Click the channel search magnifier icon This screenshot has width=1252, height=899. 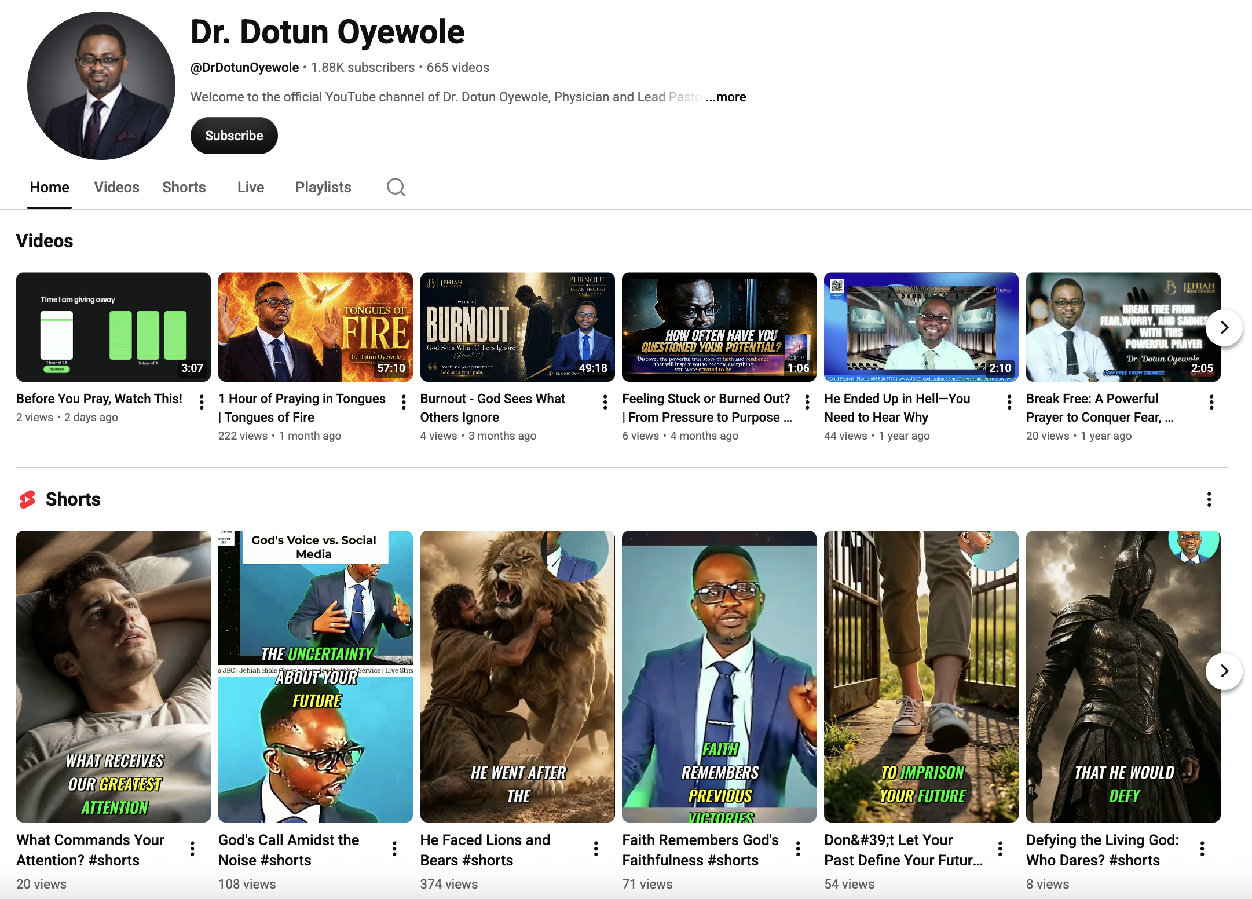pos(396,187)
